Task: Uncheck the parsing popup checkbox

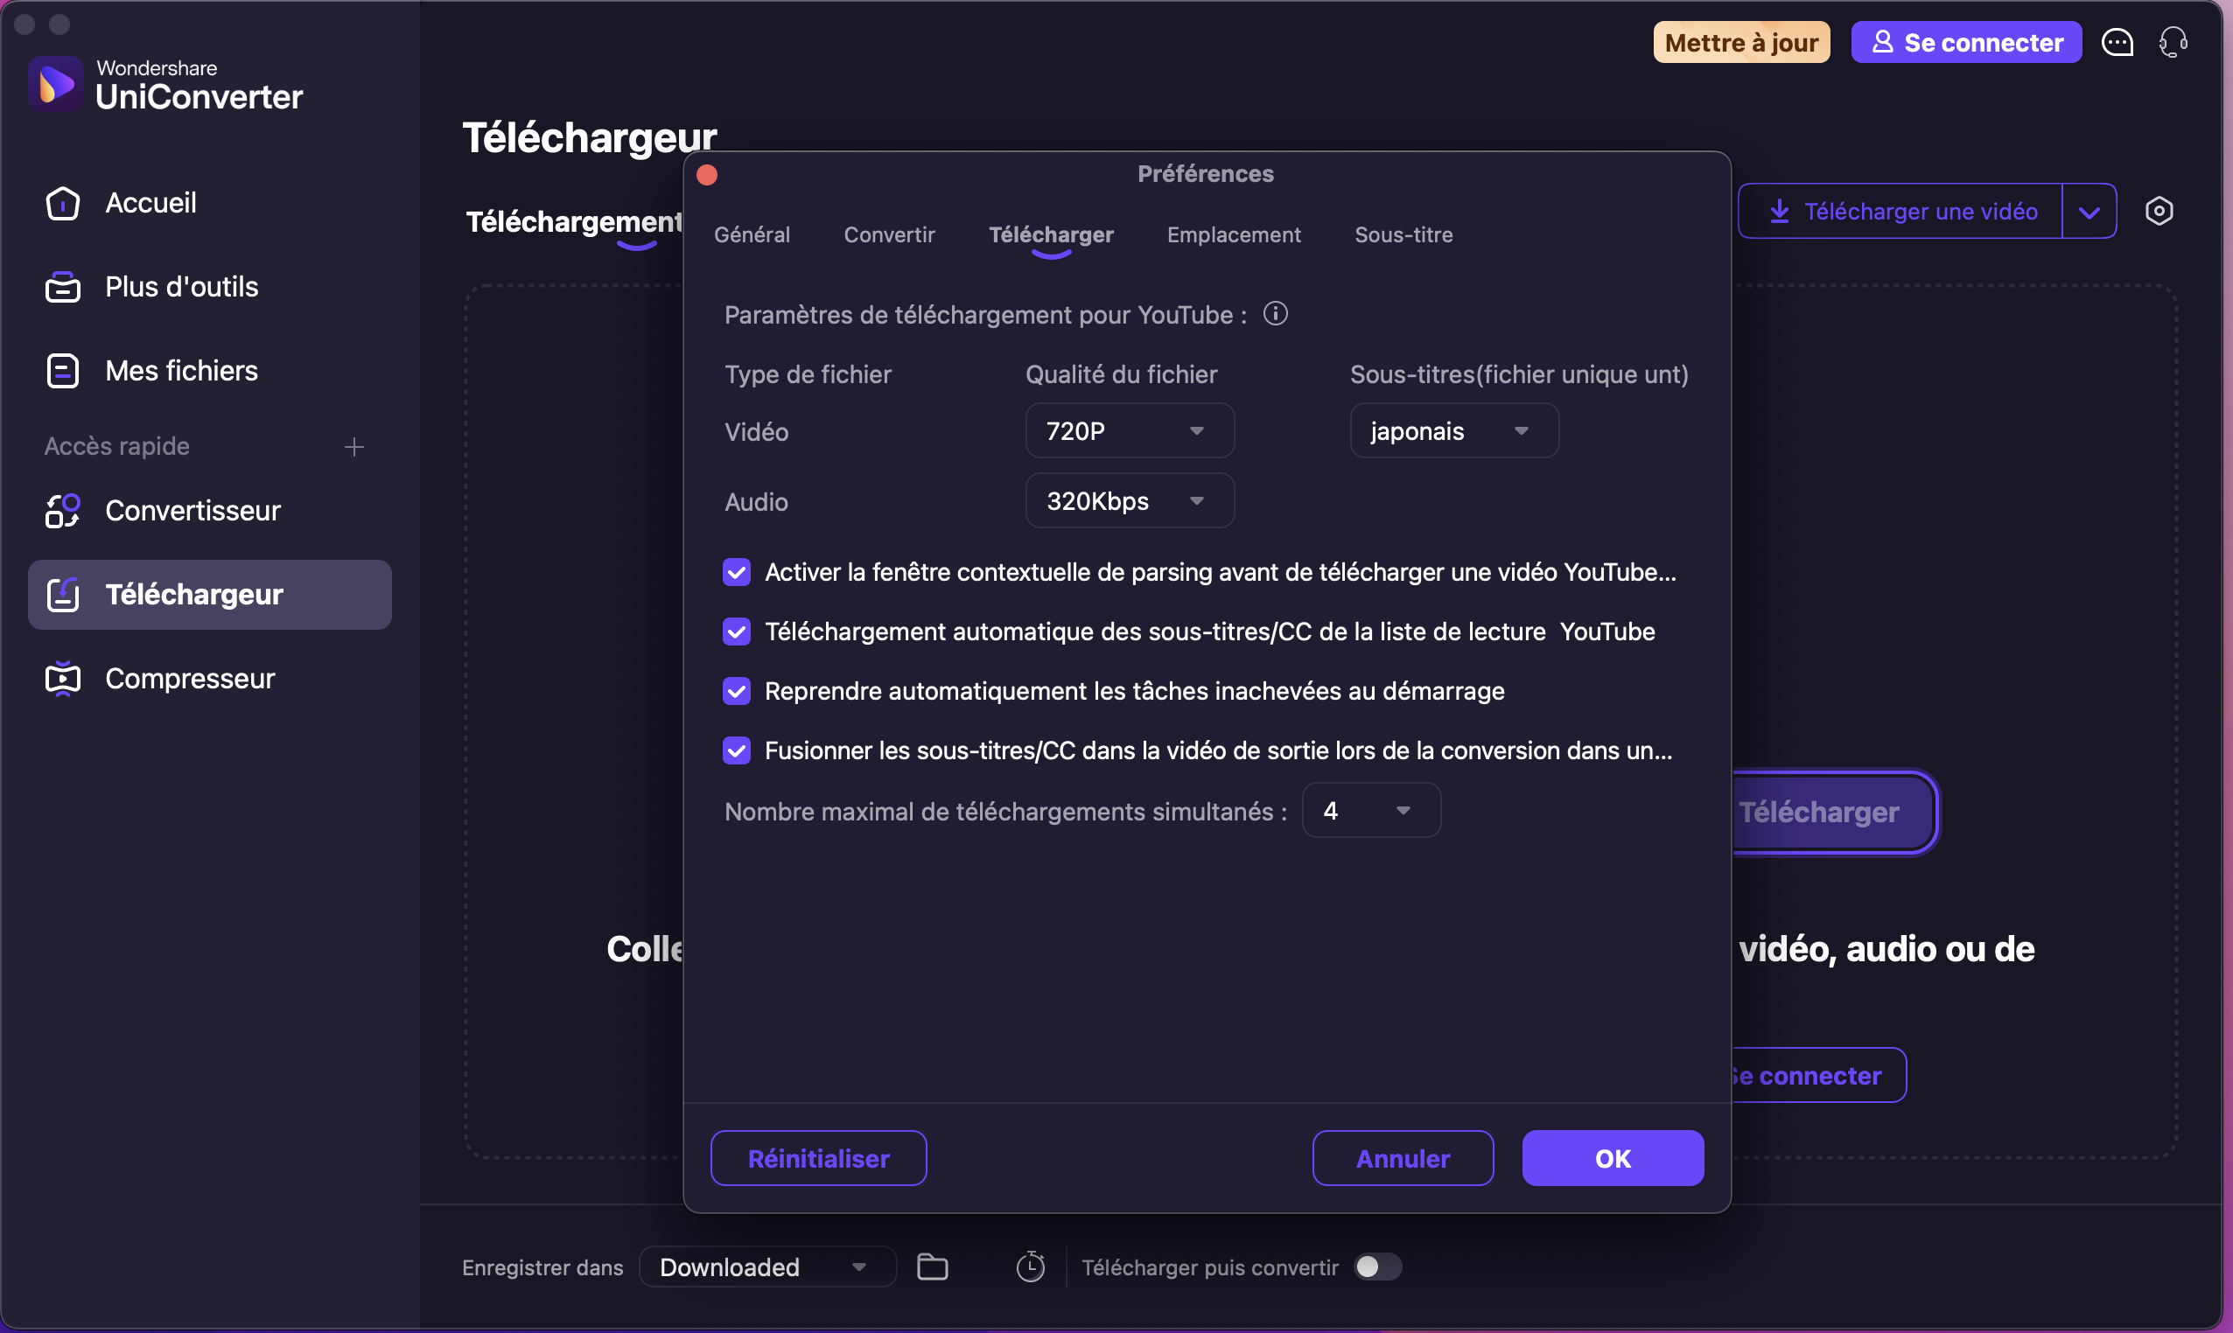Action: [x=737, y=572]
